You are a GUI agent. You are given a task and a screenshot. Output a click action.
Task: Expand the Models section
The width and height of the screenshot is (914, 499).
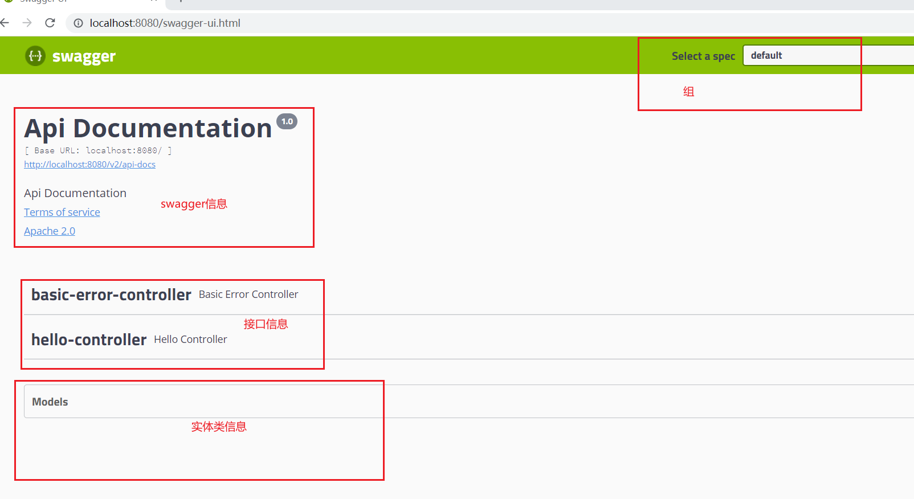(x=469, y=402)
